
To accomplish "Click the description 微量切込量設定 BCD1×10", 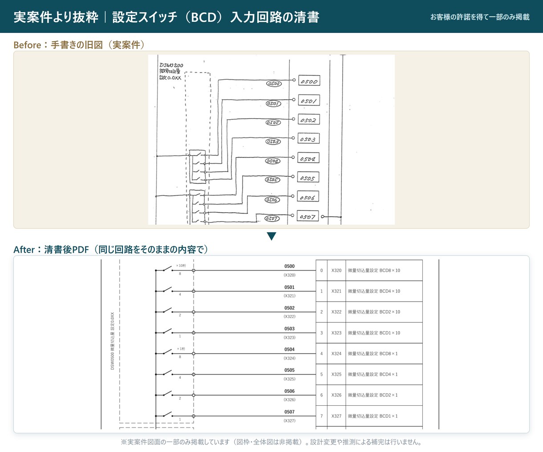I will pos(374,333).
